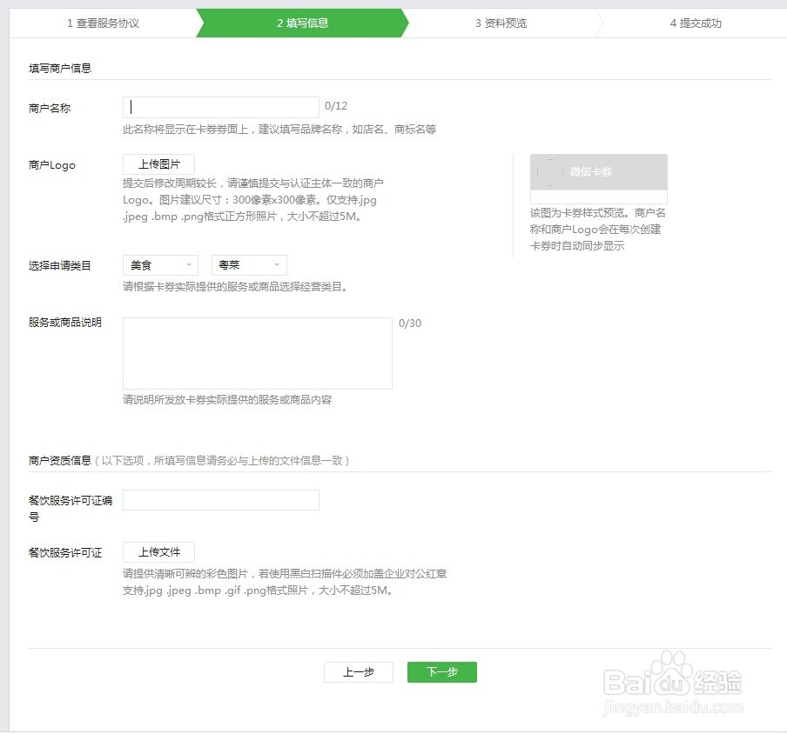
Task: Click inside the 商户名称 input field
Action: [220, 106]
